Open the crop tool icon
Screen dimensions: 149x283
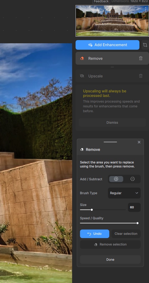click(x=145, y=45)
